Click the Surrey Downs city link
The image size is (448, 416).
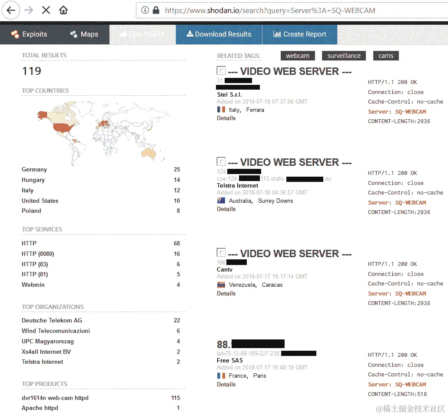click(275, 201)
